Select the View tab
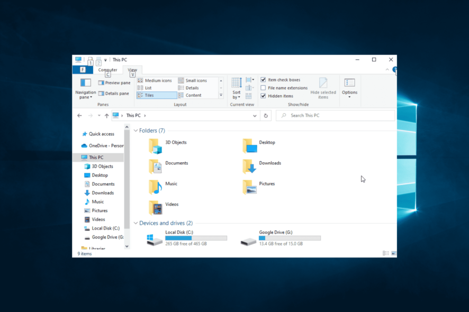 pyautogui.click(x=132, y=70)
